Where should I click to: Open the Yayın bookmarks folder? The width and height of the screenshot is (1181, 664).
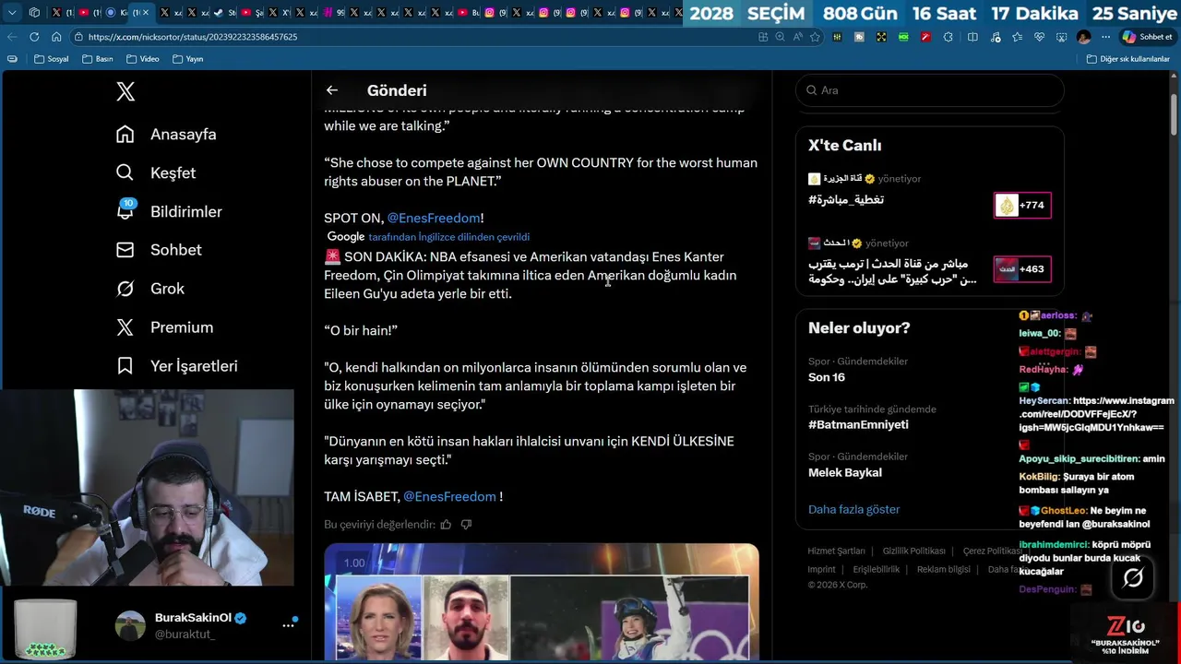pyautogui.click(x=187, y=59)
